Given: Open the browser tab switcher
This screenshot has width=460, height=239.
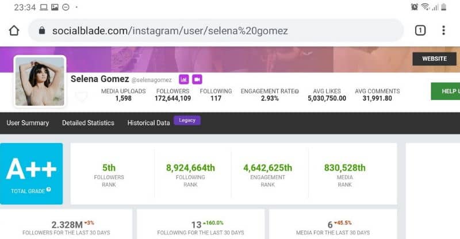Looking at the screenshot, I should [x=420, y=30].
